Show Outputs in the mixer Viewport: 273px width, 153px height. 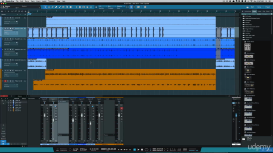click(x=3, y=134)
